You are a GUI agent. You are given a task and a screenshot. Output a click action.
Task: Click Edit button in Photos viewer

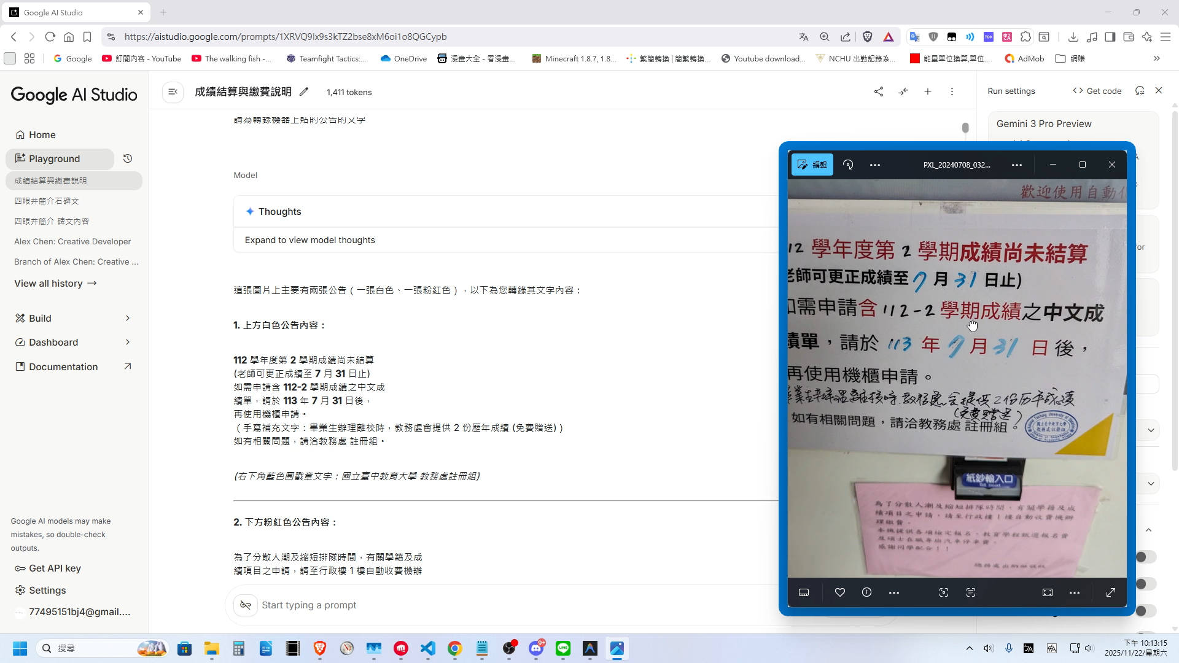(x=812, y=165)
